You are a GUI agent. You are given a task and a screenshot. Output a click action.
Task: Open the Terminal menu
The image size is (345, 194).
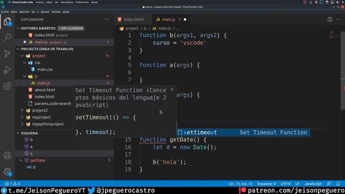[56, 12]
